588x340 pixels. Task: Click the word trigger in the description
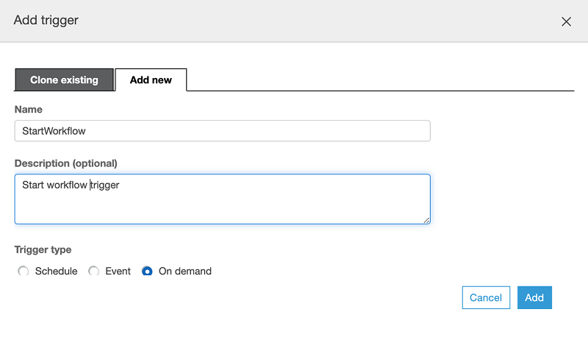pyautogui.click(x=104, y=185)
